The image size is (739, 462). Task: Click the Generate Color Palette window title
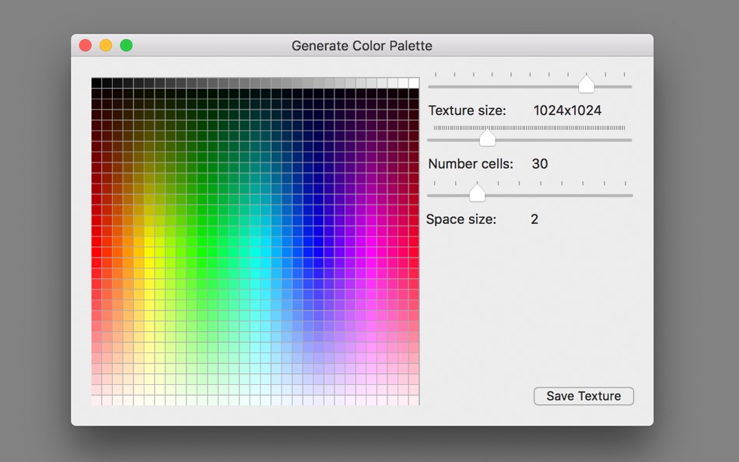coord(362,46)
